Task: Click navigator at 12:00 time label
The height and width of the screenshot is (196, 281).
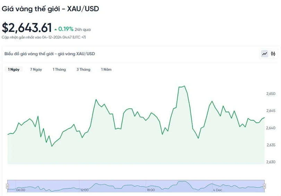Action: 84,190
